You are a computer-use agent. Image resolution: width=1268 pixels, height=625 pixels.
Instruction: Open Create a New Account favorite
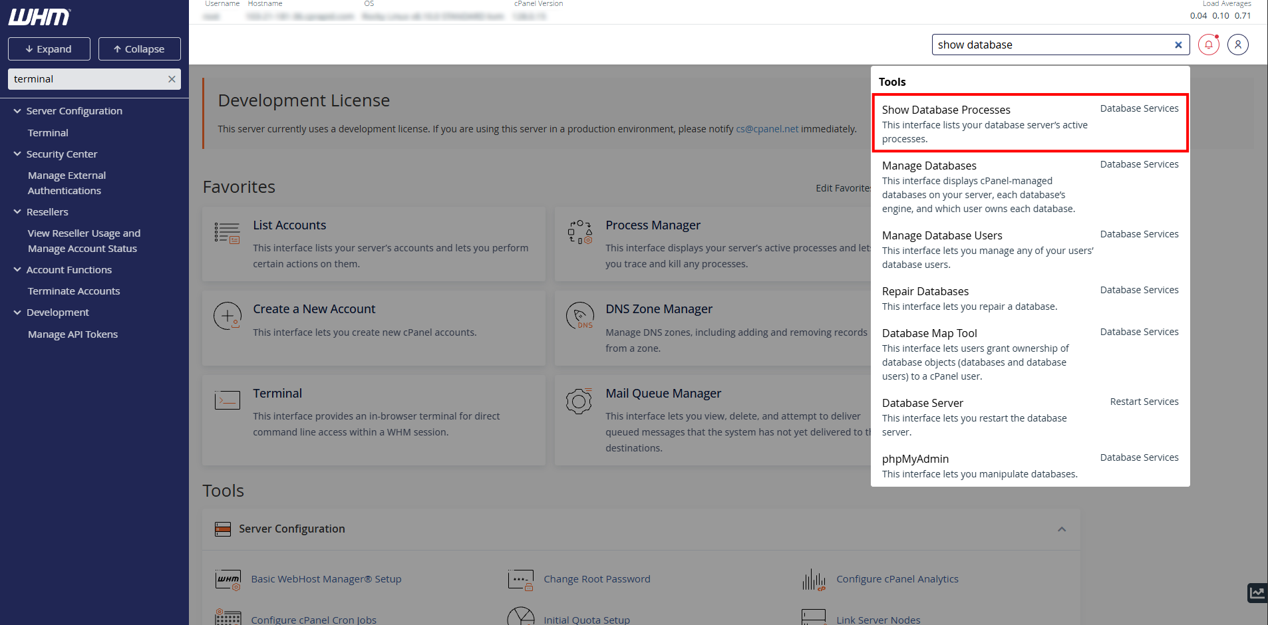(314, 309)
